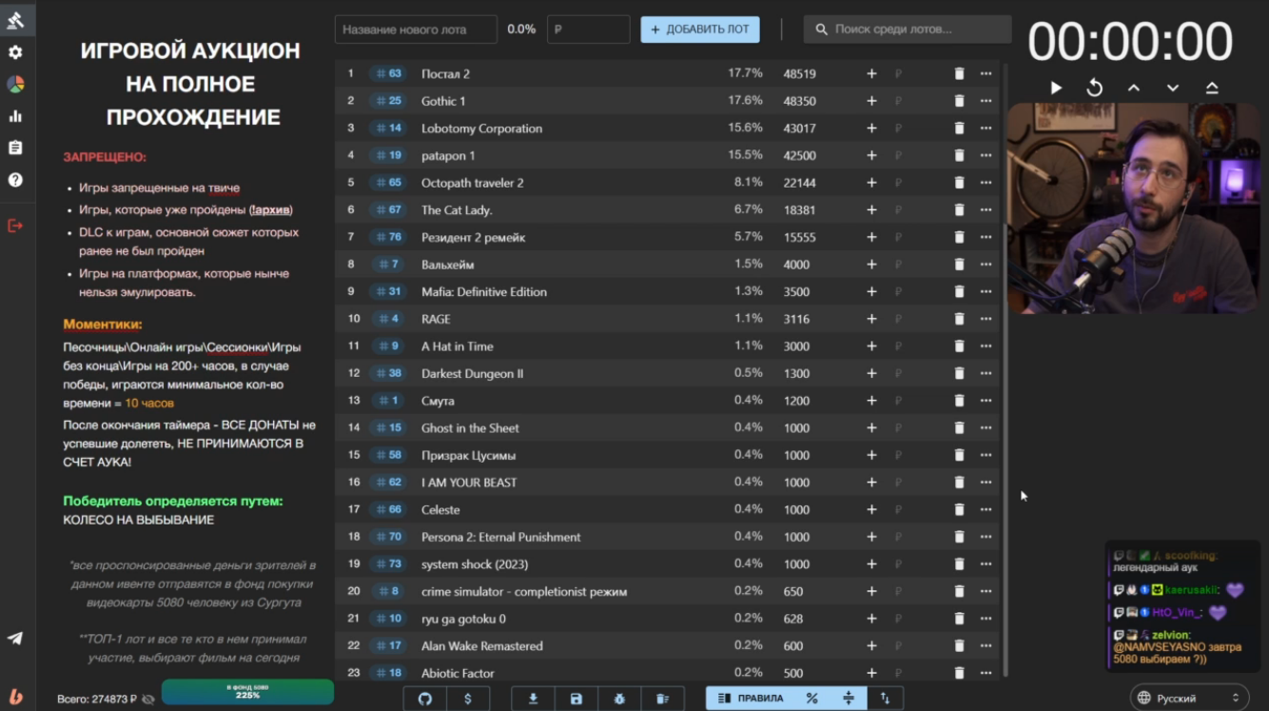The image size is (1269, 711).
Task: Click the #38 badge of Darkest Dungeon II
Action: pos(389,373)
